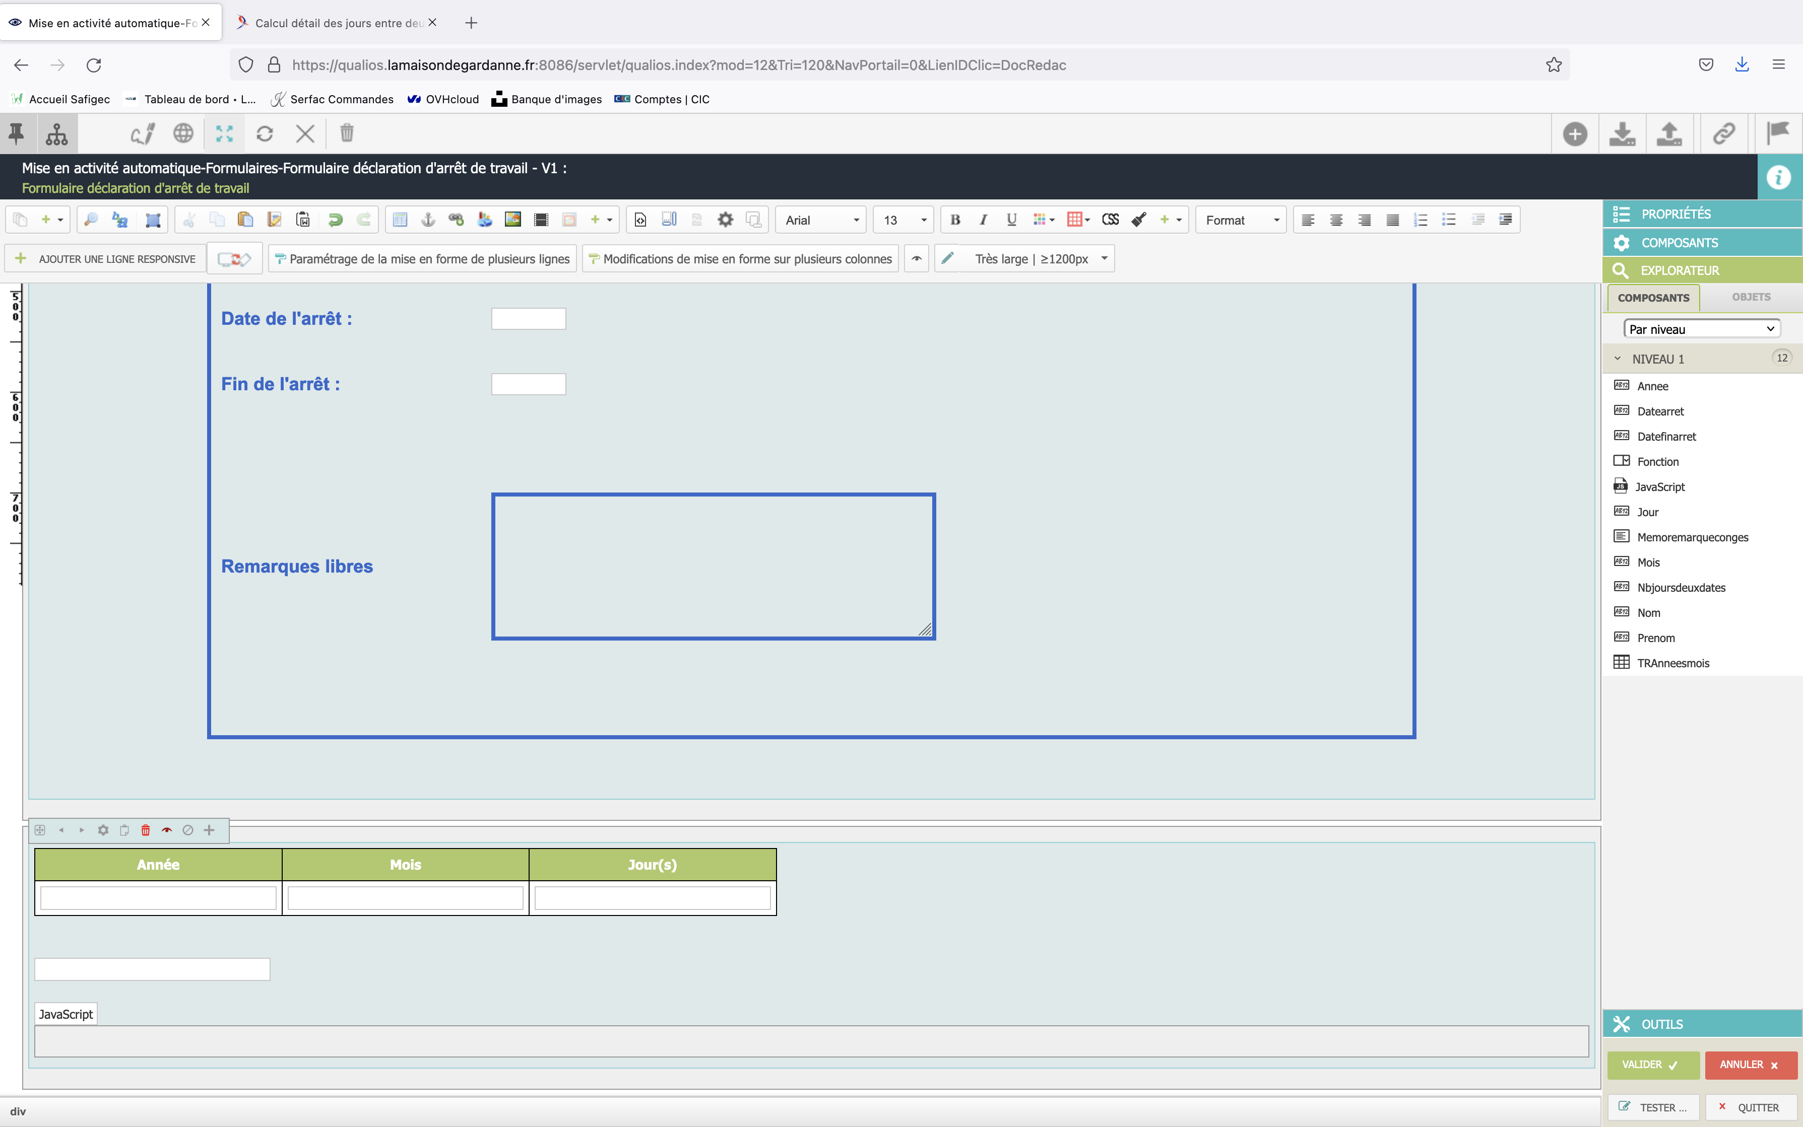Toggle bold formatting
This screenshot has height=1127, width=1803.
point(955,220)
